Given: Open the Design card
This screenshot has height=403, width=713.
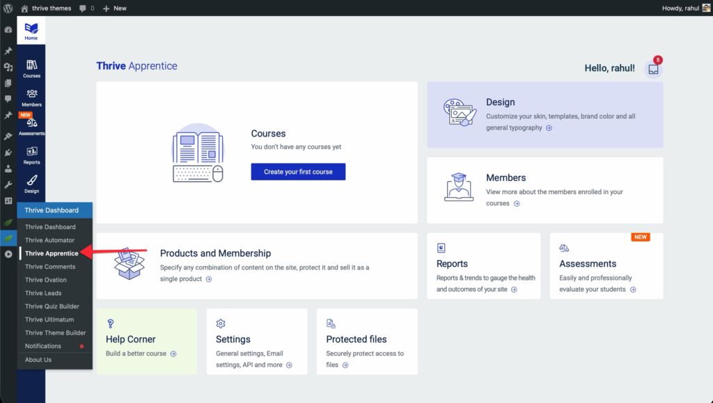Looking at the screenshot, I should [x=544, y=115].
